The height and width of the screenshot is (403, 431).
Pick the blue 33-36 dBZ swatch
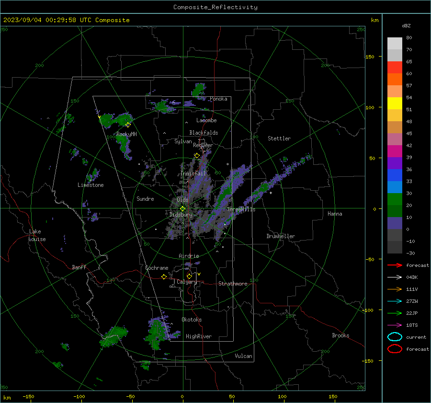[395, 175]
